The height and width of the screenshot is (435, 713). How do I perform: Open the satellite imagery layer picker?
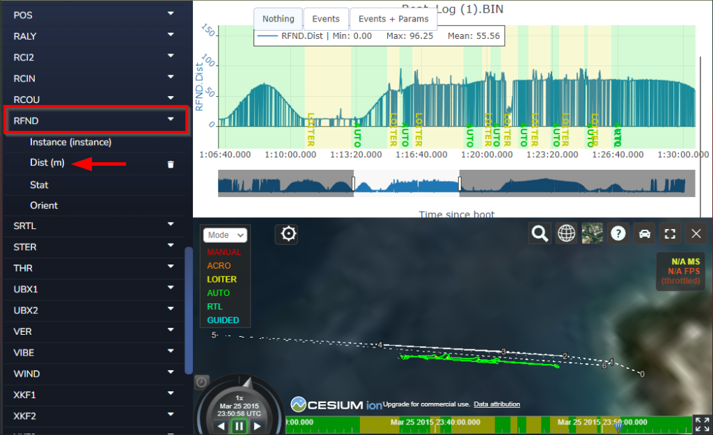[592, 233]
